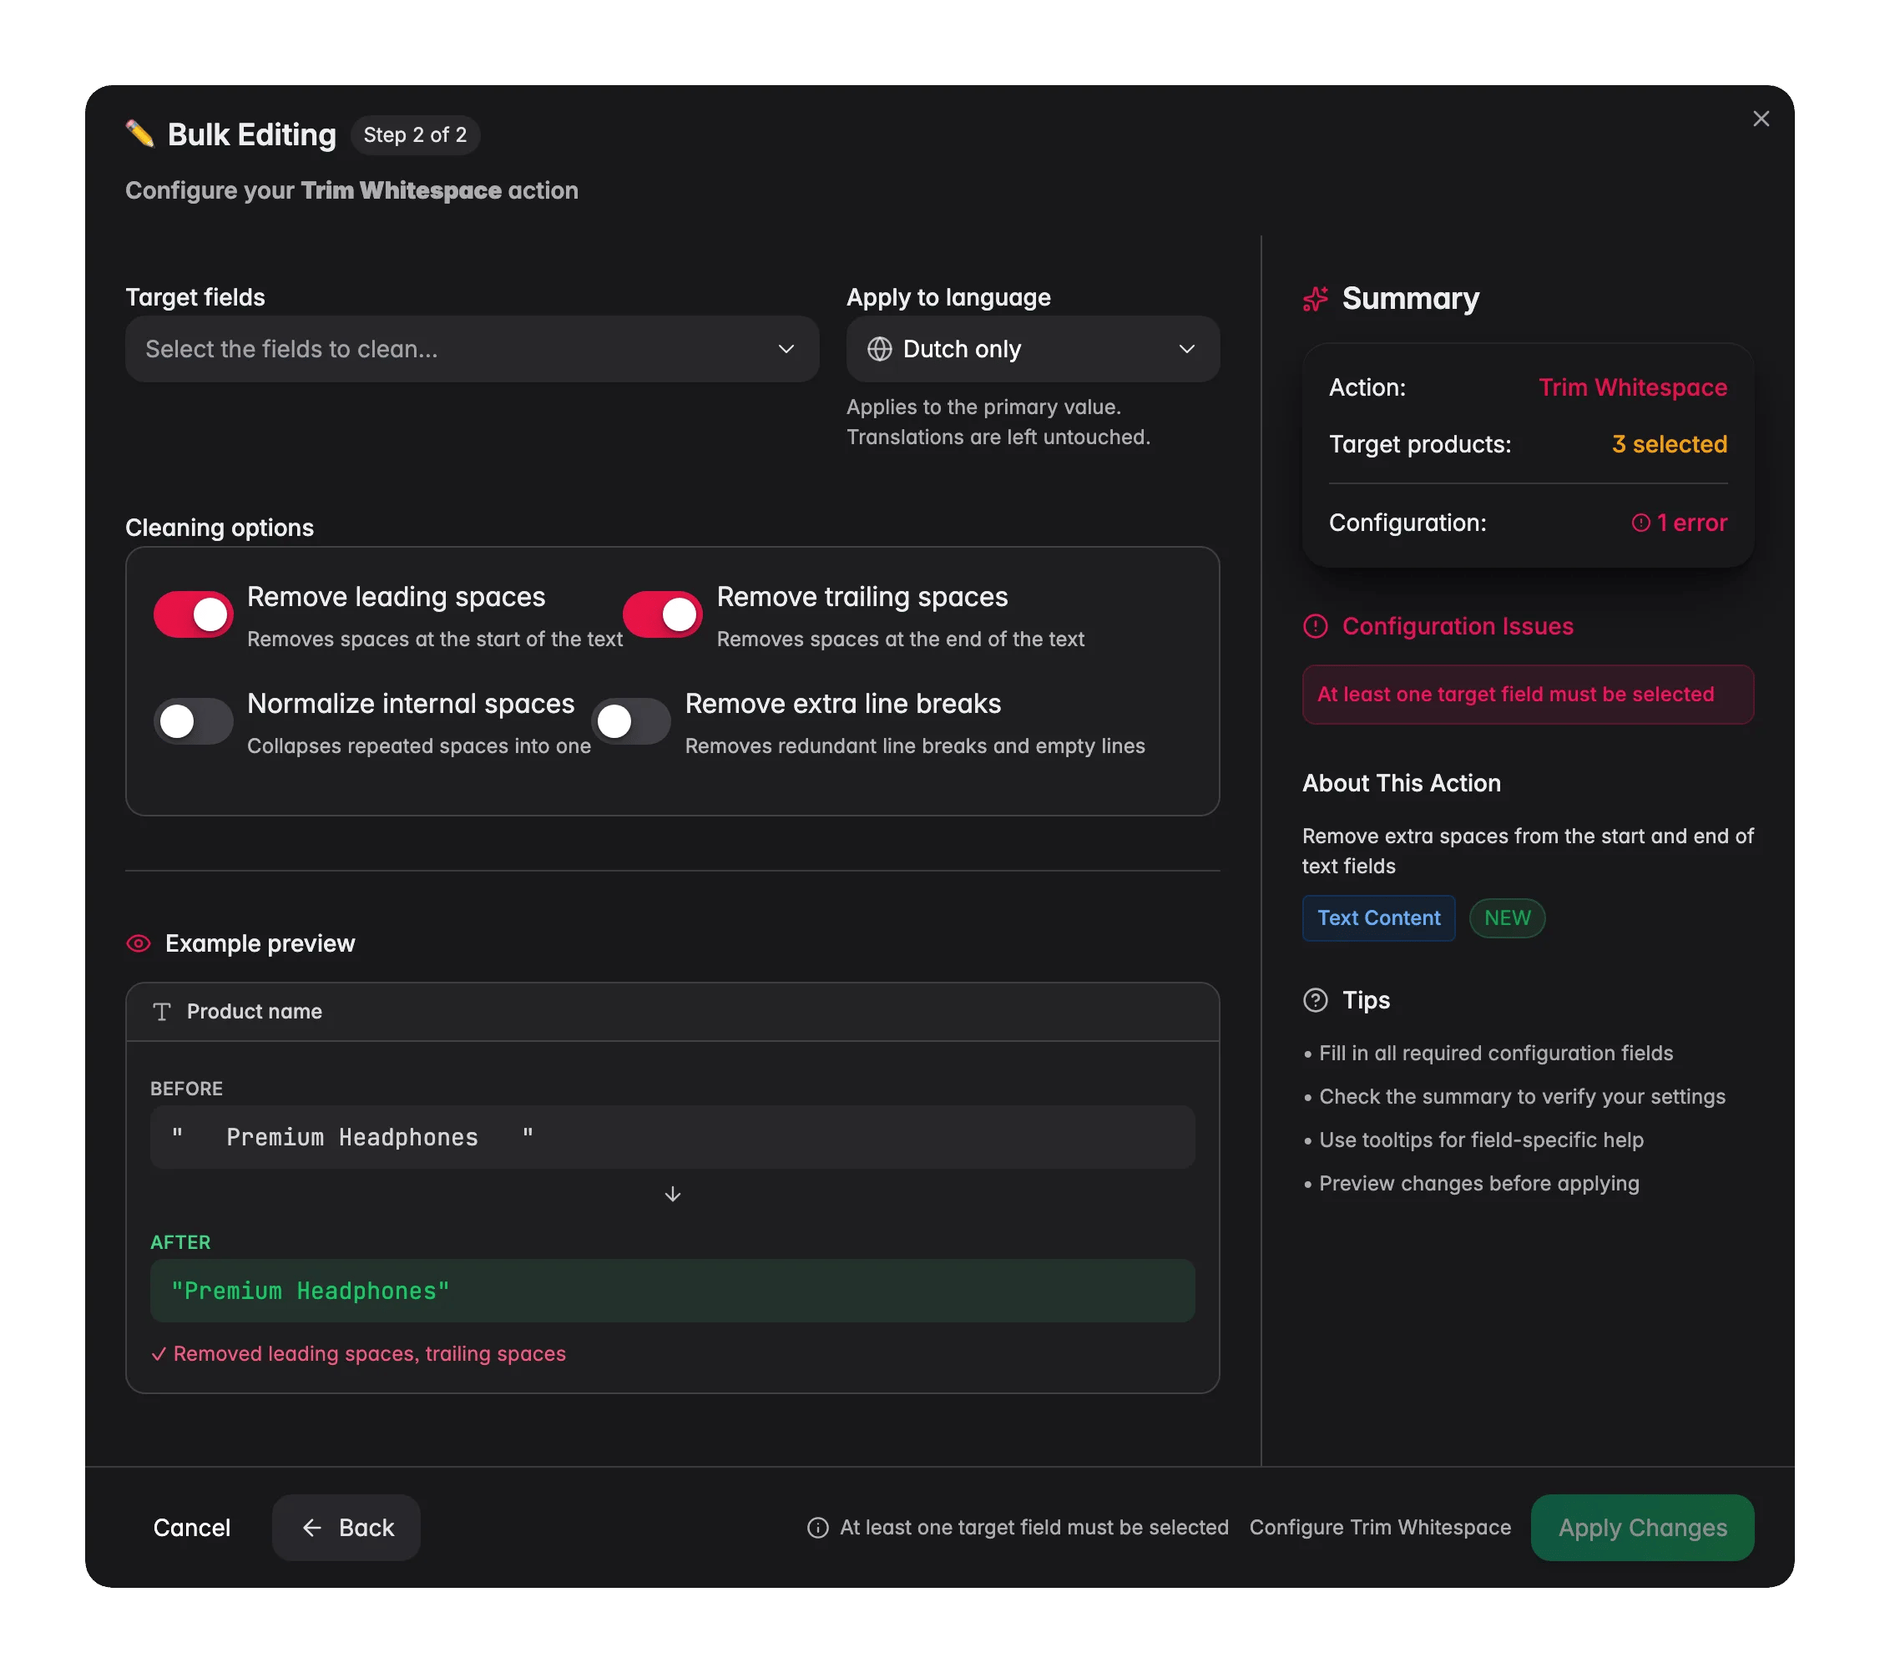Disable Remove leading spaces toggle
Viewport: 1880px width, 1673px height.
pos(193,614)
